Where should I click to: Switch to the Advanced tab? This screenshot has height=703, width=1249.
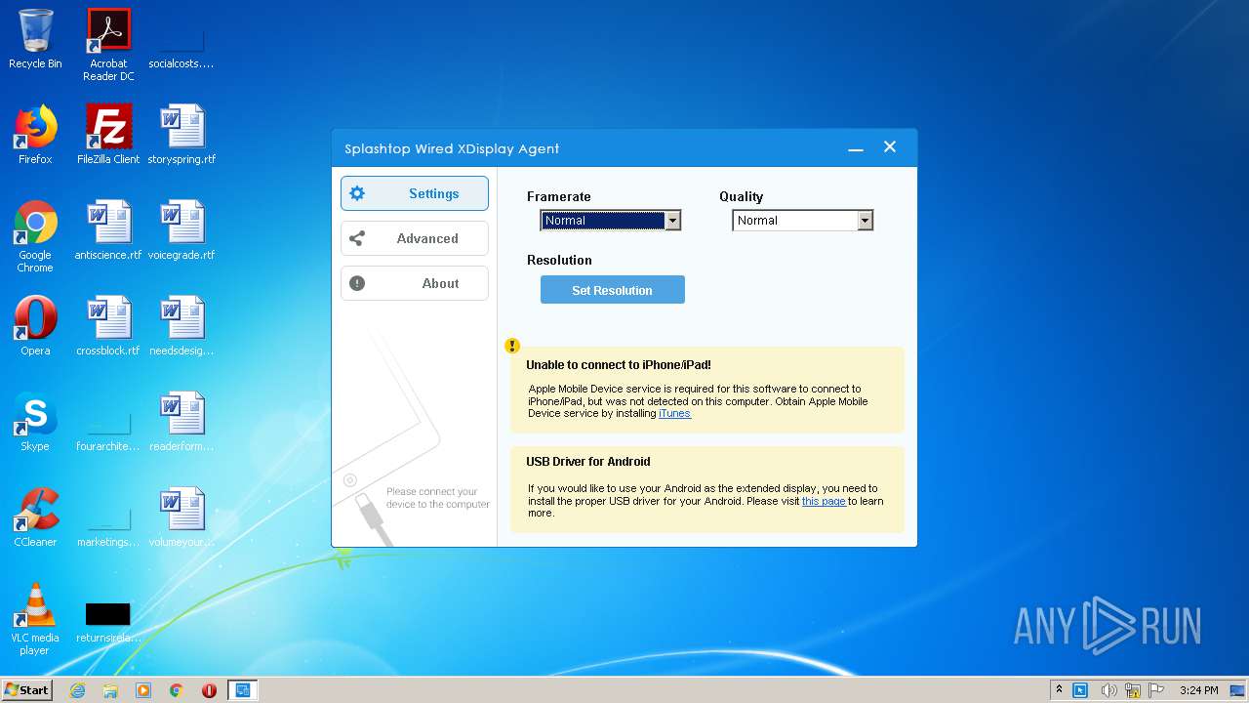(x=415, y=238)
